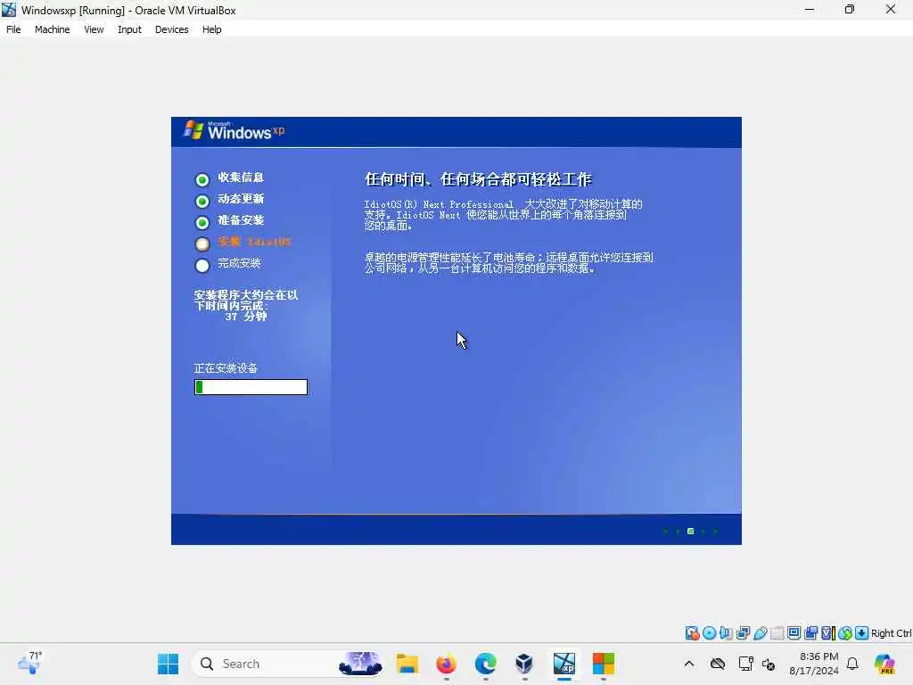Open VirtualBox Manager cube taskbar icon
The height and width of the screenshot is (685, 913).
click(524, 664)
